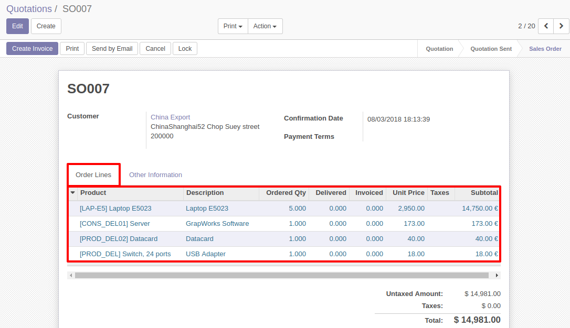Click the Create Invoice button
This screenshot has width=570, height=328.
point(32,49)
